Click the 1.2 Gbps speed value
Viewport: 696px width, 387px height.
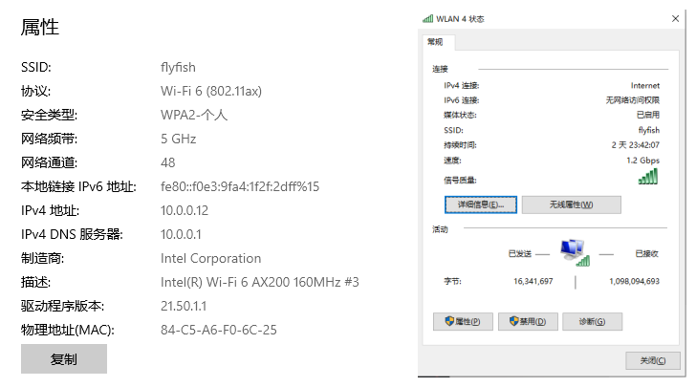point(642,161)
